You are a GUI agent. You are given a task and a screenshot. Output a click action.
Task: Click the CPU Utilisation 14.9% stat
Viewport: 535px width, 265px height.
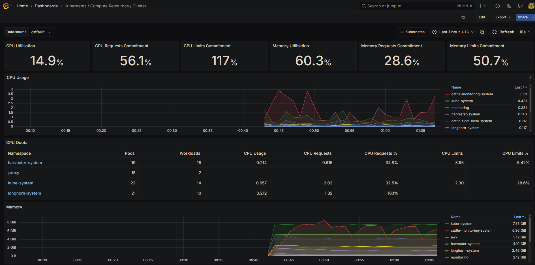(x=47, y=61)
